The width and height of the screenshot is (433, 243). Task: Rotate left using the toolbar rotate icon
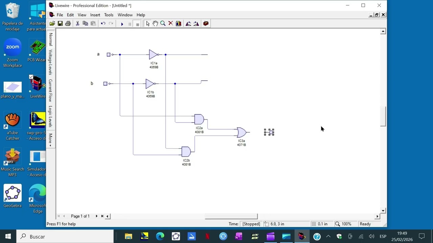(x=188, y=24)
